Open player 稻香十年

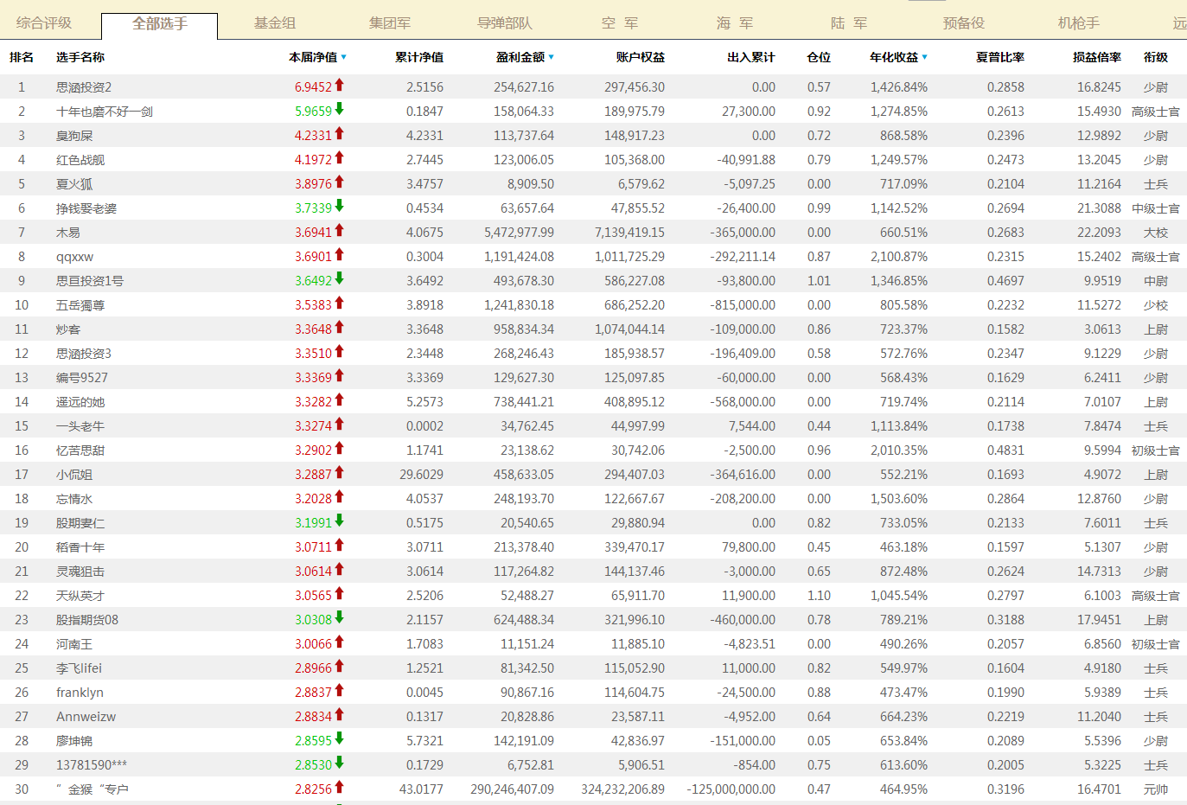click(80, 547)
